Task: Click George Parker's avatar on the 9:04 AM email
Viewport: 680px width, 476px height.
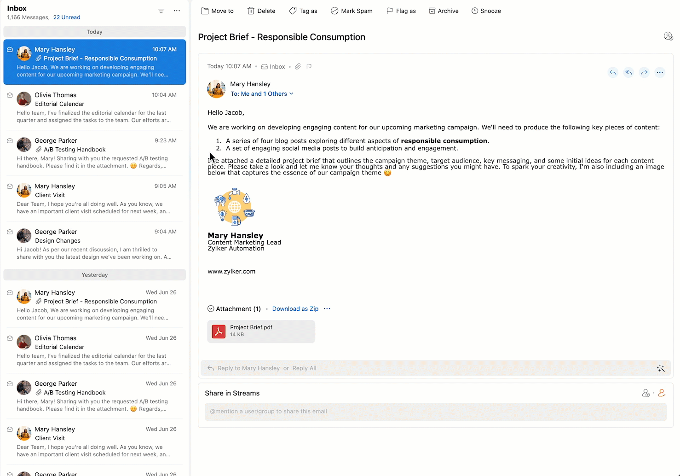Action: tap(24, 236)
